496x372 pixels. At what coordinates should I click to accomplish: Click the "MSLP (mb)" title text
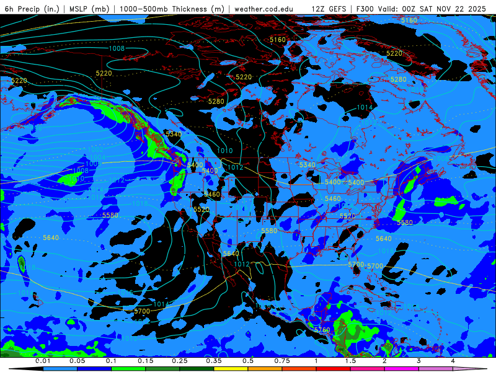coord(89,9)
